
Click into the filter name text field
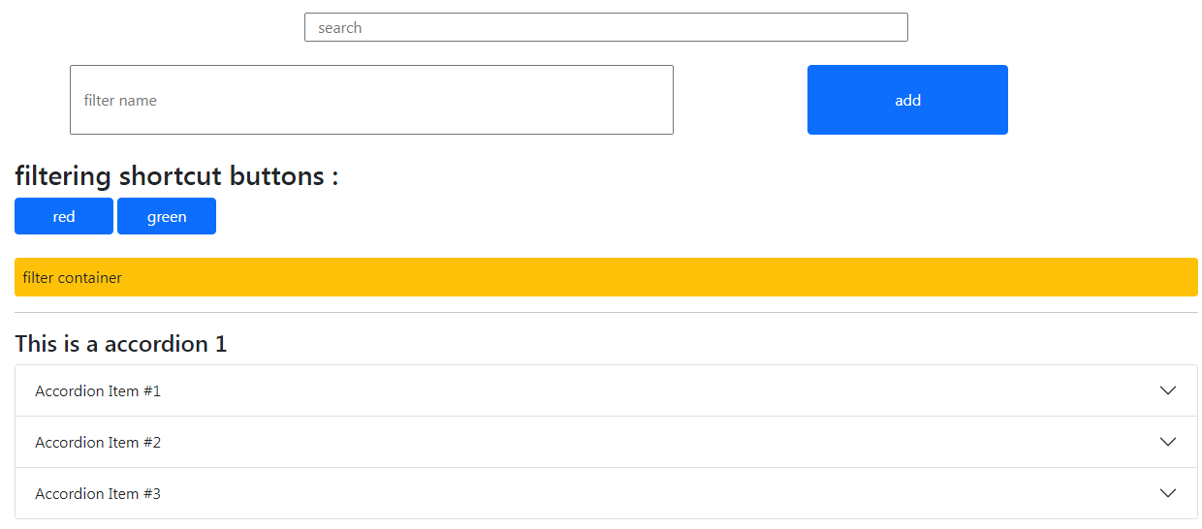click(x=371, y=100)
